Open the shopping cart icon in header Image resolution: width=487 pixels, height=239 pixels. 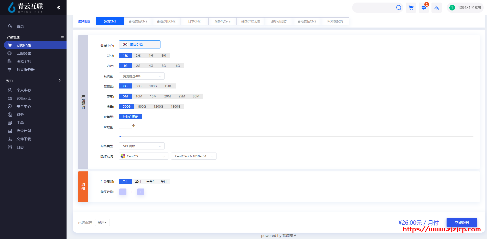tap(411, 8)
